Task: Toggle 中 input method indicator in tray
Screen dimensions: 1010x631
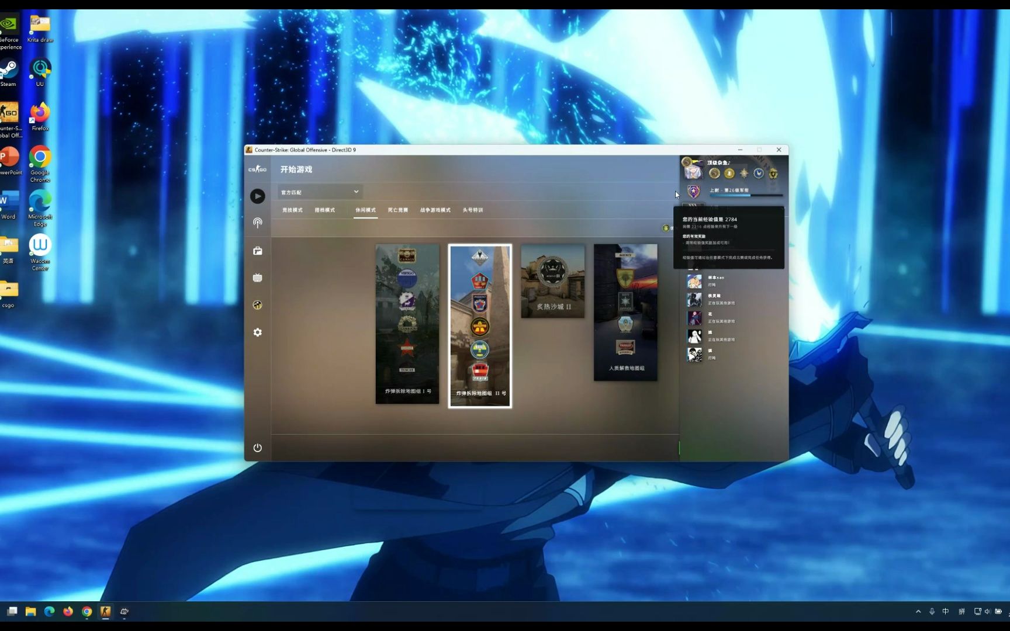Action: (x=946, y=611)
